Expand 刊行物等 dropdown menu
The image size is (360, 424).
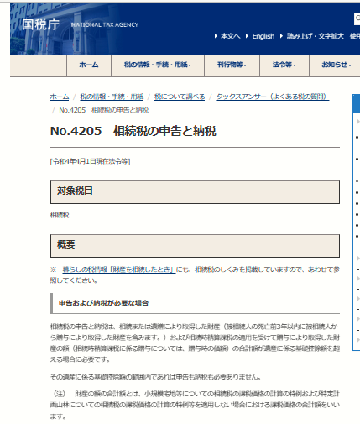click(232, 65)
